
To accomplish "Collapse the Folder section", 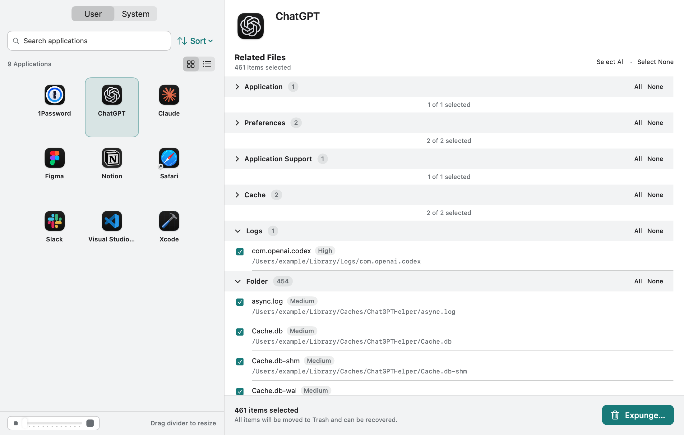I will pyautogui.click(x=238, y=281).
